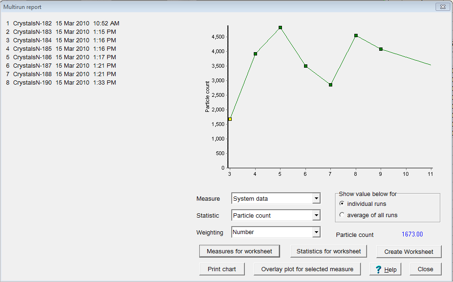This screenshot has width=453, height=282.
Task: Select the 'average of all runs' option
Action: (x=342, y=215)
